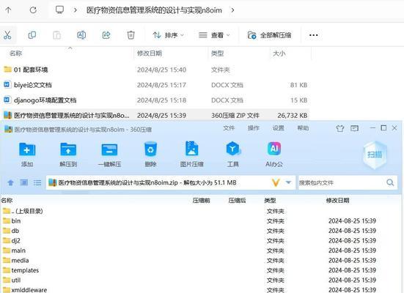Open the 工具 tools icon
The width and height of the screenshot is (404, 293).
233,149
